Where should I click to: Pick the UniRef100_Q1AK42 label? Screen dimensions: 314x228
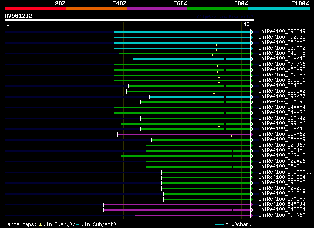[x=282, y=118]
